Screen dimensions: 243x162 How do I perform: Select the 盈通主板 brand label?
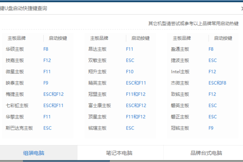click(180, 49)
